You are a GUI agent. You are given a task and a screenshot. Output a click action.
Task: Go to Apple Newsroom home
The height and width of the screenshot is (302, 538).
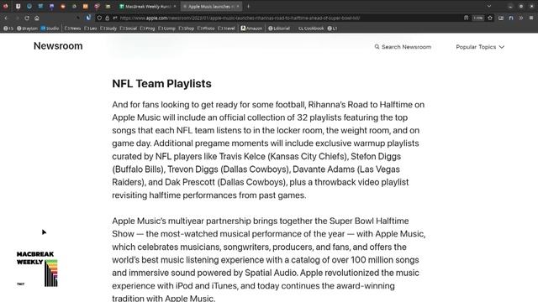pyautogui.click(x=58, y=46)
